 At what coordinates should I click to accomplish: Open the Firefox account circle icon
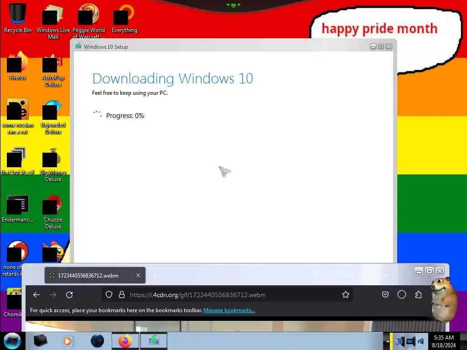pos(402,295)
